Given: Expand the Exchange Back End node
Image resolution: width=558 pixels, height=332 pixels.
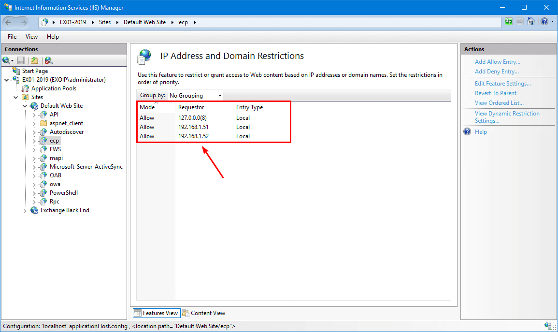Looking at the screenshot, I should [x=25, y=210].
